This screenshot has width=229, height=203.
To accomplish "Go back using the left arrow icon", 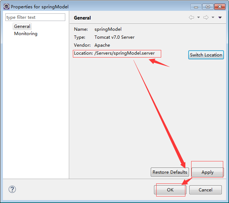I will (191, 17).
